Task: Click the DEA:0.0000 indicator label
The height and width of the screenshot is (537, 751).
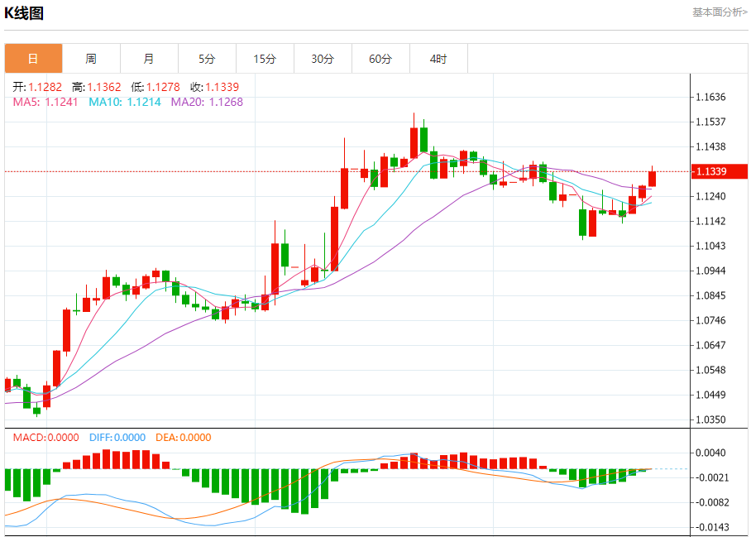Action: coord(184,438)
